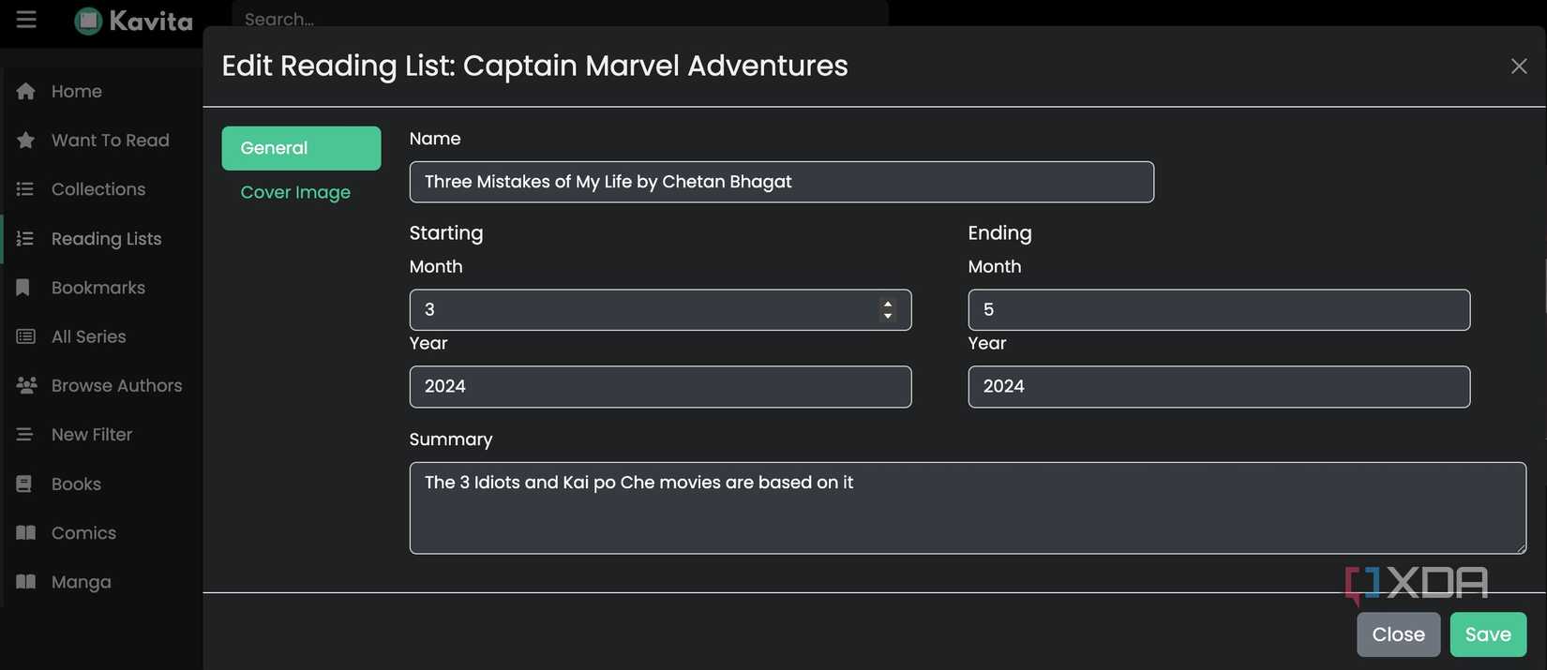1547x670 pixels.
Task: Open Reading Lists in the sidebar
Action: click(x=106, y=239)
